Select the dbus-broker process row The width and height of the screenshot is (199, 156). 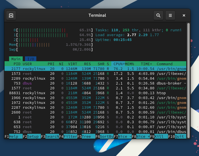pos(95,83)
